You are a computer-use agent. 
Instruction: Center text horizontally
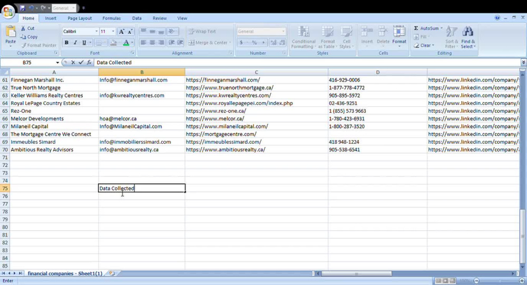click(152, 43)
